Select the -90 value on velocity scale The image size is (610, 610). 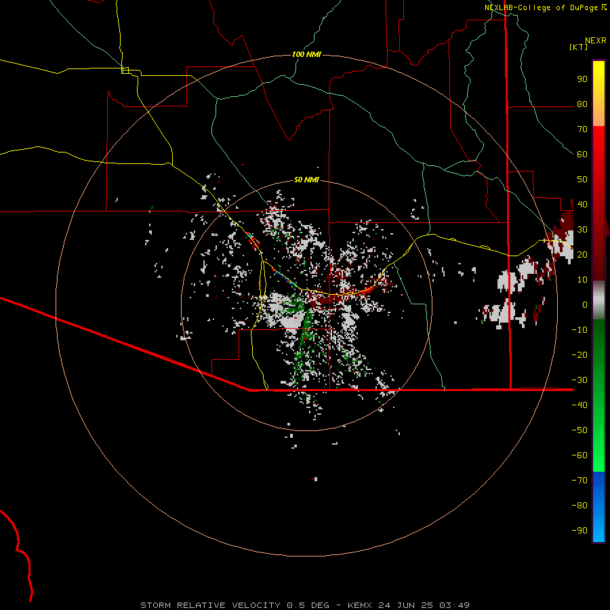579,530
